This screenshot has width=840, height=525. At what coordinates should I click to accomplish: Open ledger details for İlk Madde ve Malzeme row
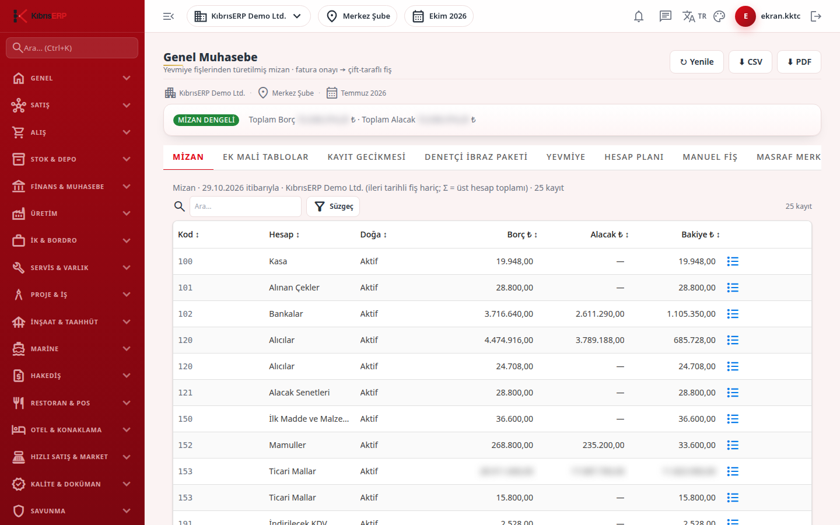click(x=733, y=419)
